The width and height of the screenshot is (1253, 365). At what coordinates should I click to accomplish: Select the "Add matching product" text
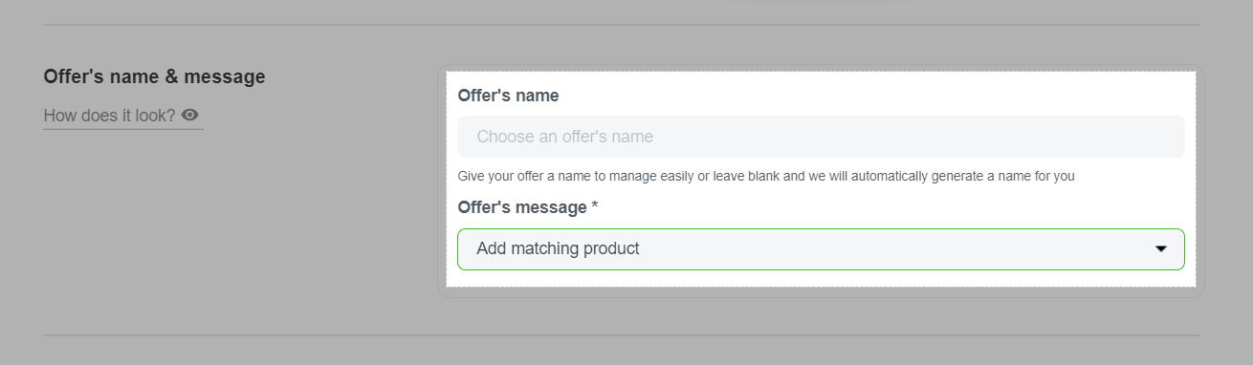558,249
